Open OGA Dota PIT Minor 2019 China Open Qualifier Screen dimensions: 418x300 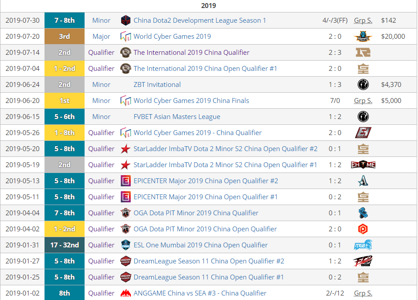[x=205, y=229]
